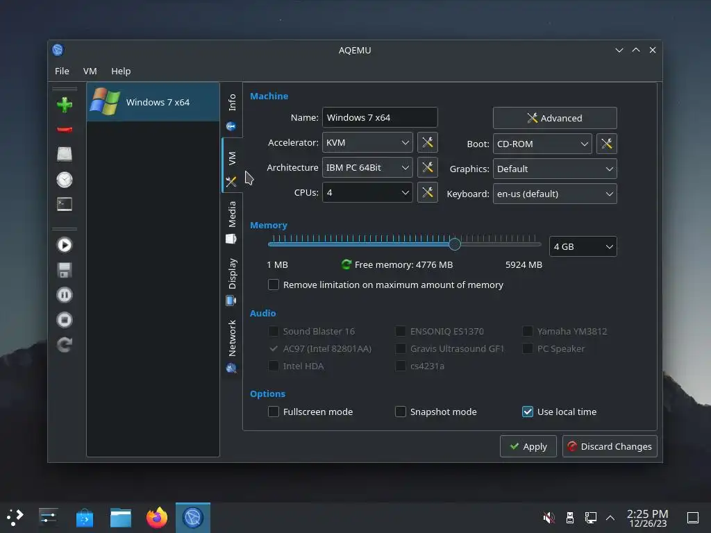
Task: Open the VM menu
Action: tap(90, 71)
